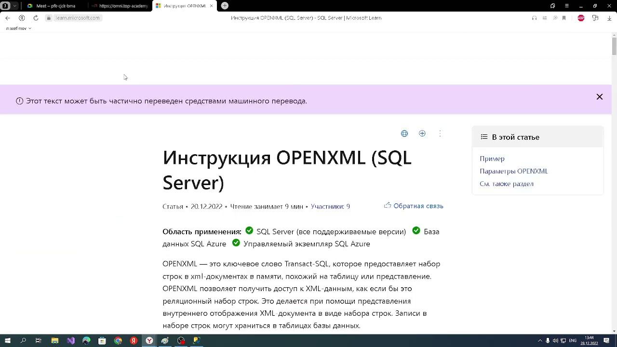
Task: Click the В этой статье heading
Action: 516,137
